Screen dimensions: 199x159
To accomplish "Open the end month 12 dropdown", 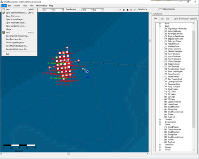I will pos(102,10).
